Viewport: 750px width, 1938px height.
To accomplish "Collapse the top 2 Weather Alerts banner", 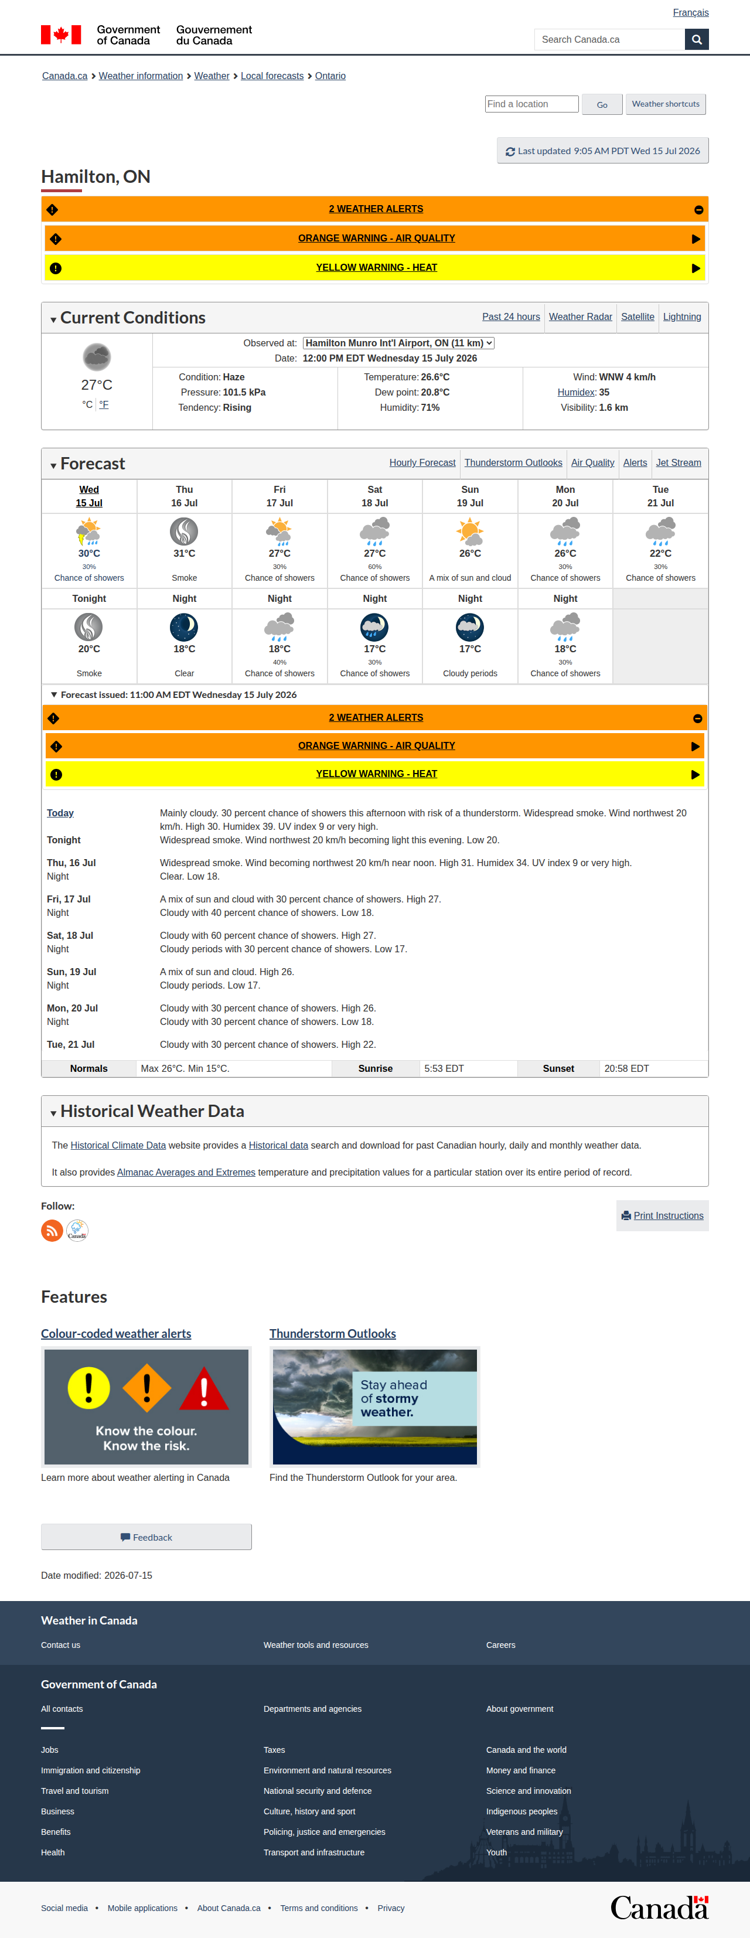I will (699, 210).
